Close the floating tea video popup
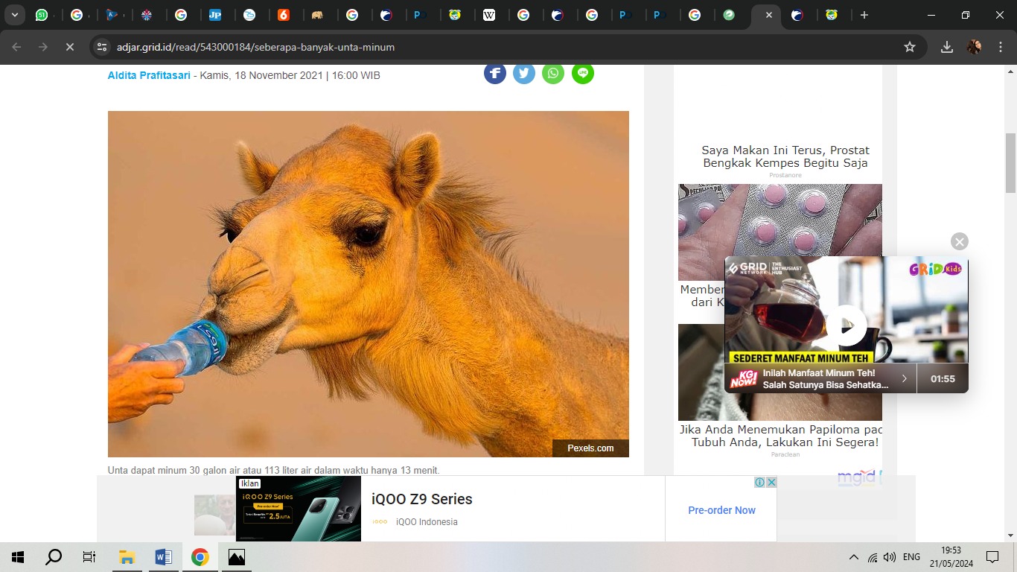 [x=959, y=242]
